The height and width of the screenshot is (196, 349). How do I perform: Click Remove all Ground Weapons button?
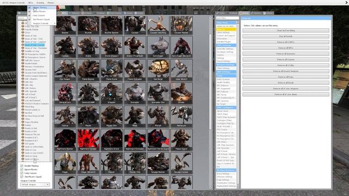pyautogui.click(x=286, y=71)
